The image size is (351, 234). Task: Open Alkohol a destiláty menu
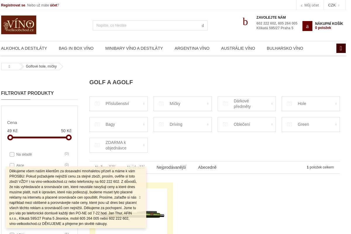(x=24, y=48)
